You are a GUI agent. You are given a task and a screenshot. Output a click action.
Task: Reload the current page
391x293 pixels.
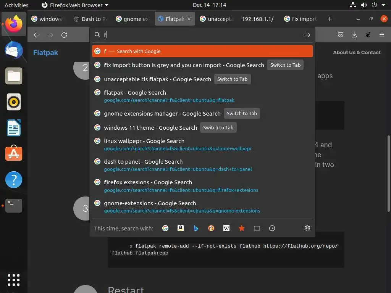[x=64, y=35]
